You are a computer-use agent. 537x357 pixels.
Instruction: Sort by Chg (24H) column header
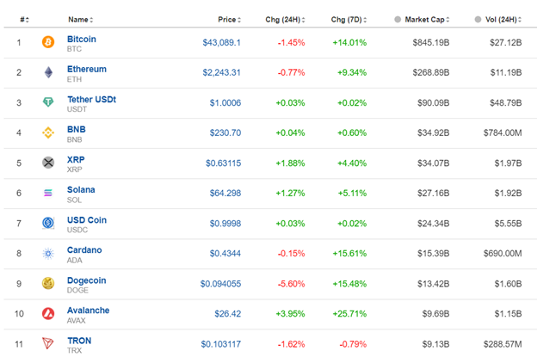(x=285, y=20)
